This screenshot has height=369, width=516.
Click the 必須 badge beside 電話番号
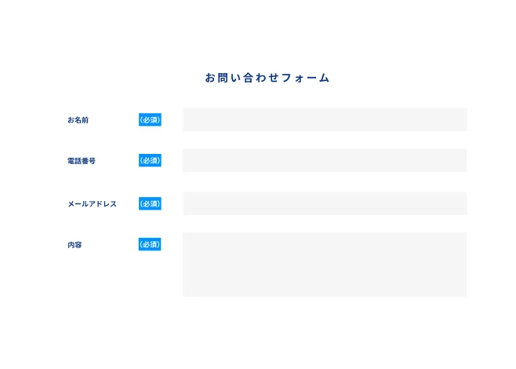150,161
